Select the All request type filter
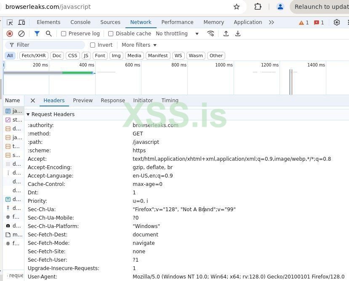 pyautogui.click(x=10, y=56)
